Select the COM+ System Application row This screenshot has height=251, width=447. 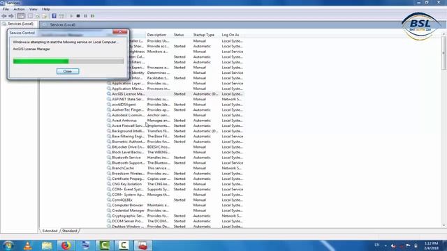175,195
